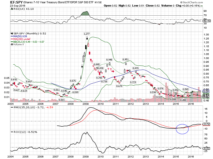Click the red -4.59 PMO signal value
This screenshot has height=159, width=213.
click(x=49, y=107)
